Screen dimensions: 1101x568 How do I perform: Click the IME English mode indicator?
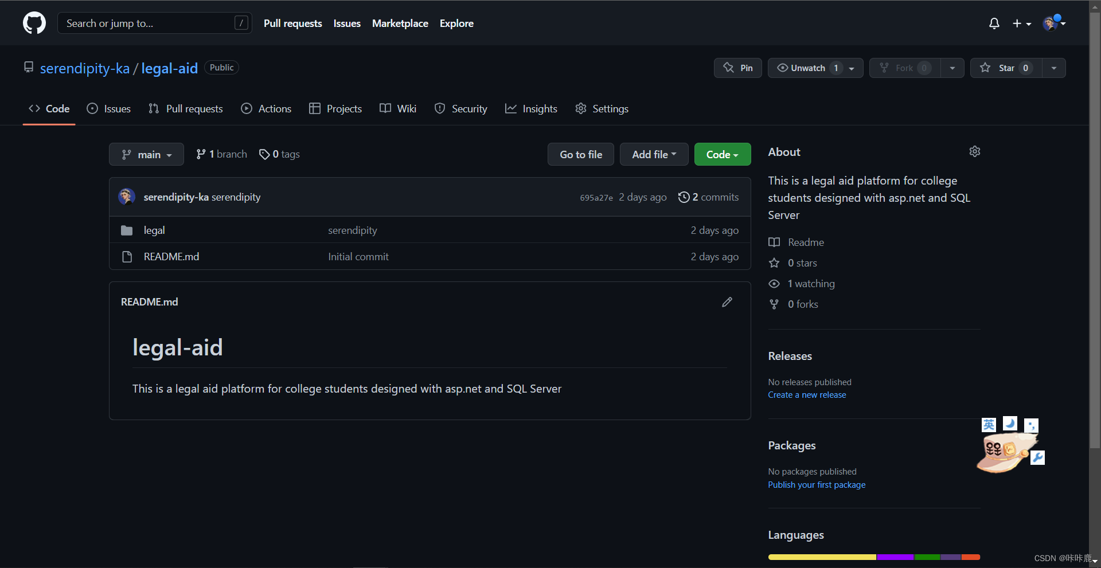click(x=989, y=425)
